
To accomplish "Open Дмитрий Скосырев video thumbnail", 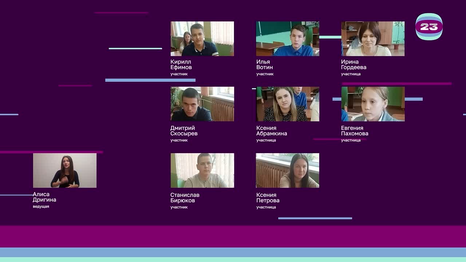I will (x=202, y=104).
